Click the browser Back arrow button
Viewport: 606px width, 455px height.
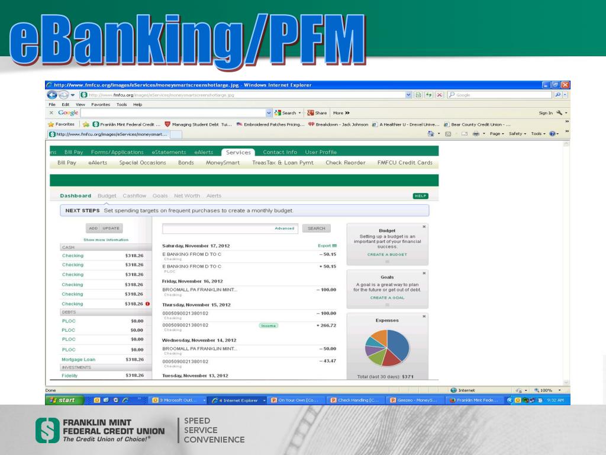click(52, 95)
